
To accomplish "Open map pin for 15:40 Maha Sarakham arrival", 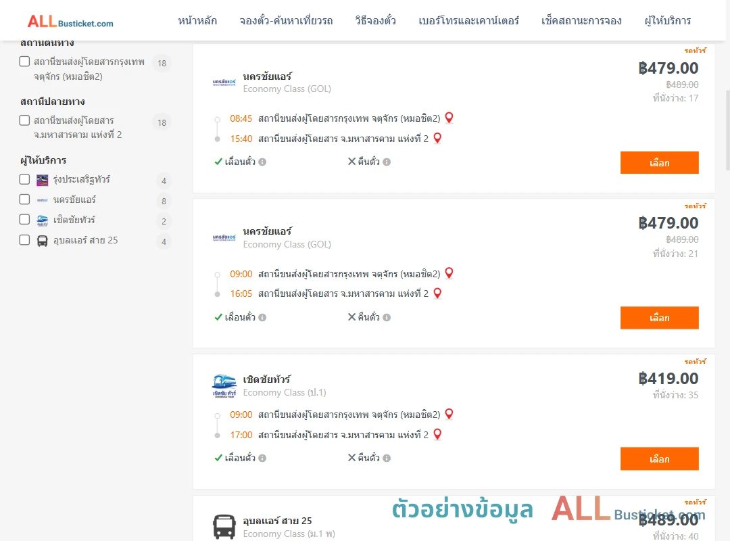I will [437, 138].
